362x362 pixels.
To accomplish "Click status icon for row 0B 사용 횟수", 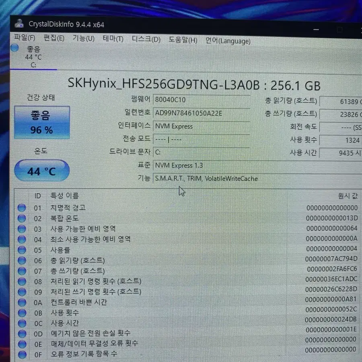I will click(x=22, y=313).
